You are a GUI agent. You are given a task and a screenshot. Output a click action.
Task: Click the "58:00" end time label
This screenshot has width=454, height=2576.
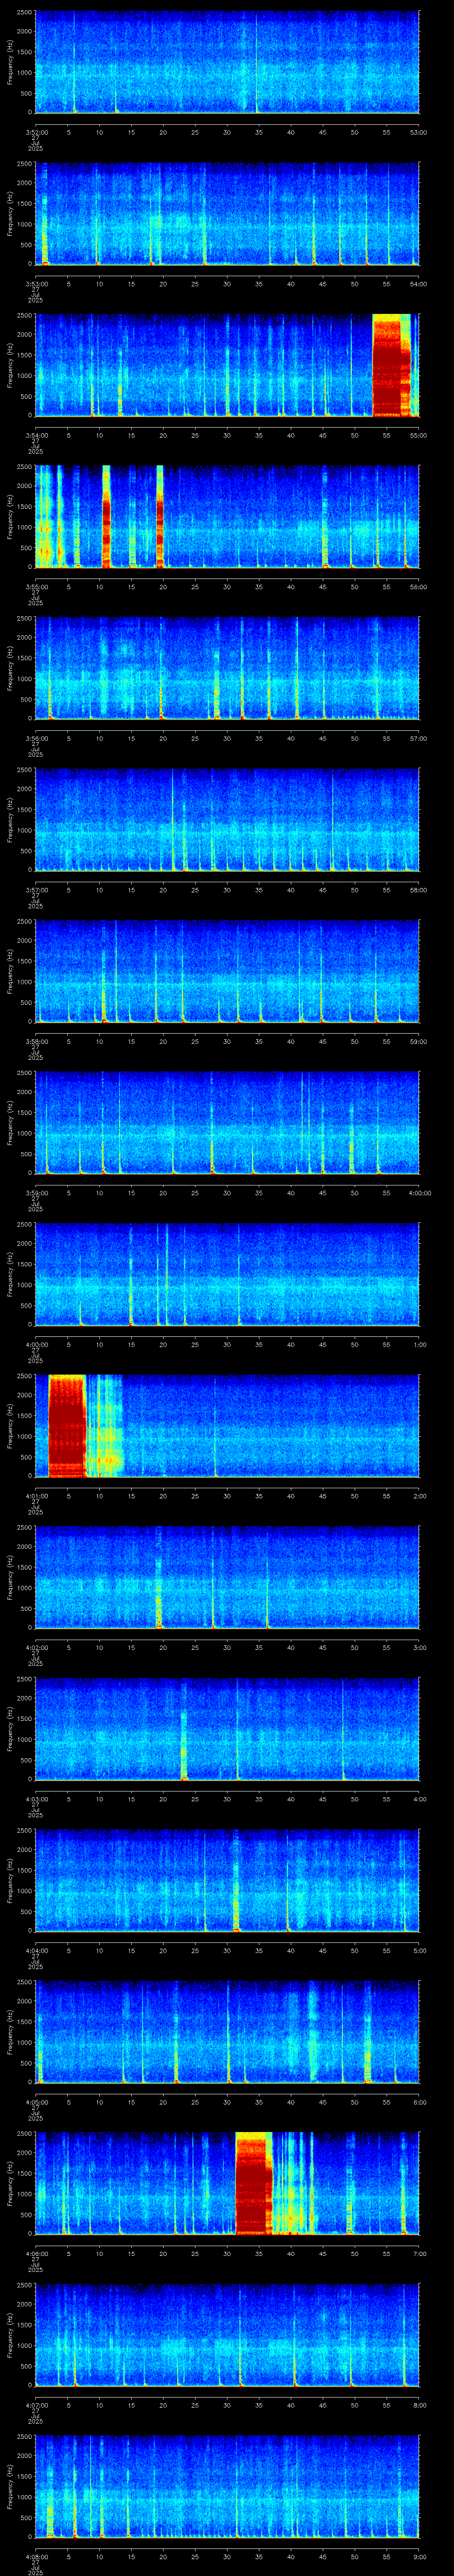418,890
